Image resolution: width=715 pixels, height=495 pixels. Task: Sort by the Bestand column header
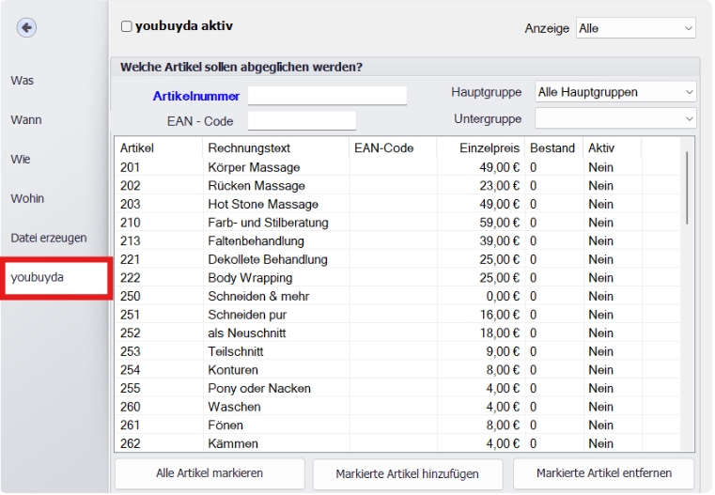pos(552,148)
